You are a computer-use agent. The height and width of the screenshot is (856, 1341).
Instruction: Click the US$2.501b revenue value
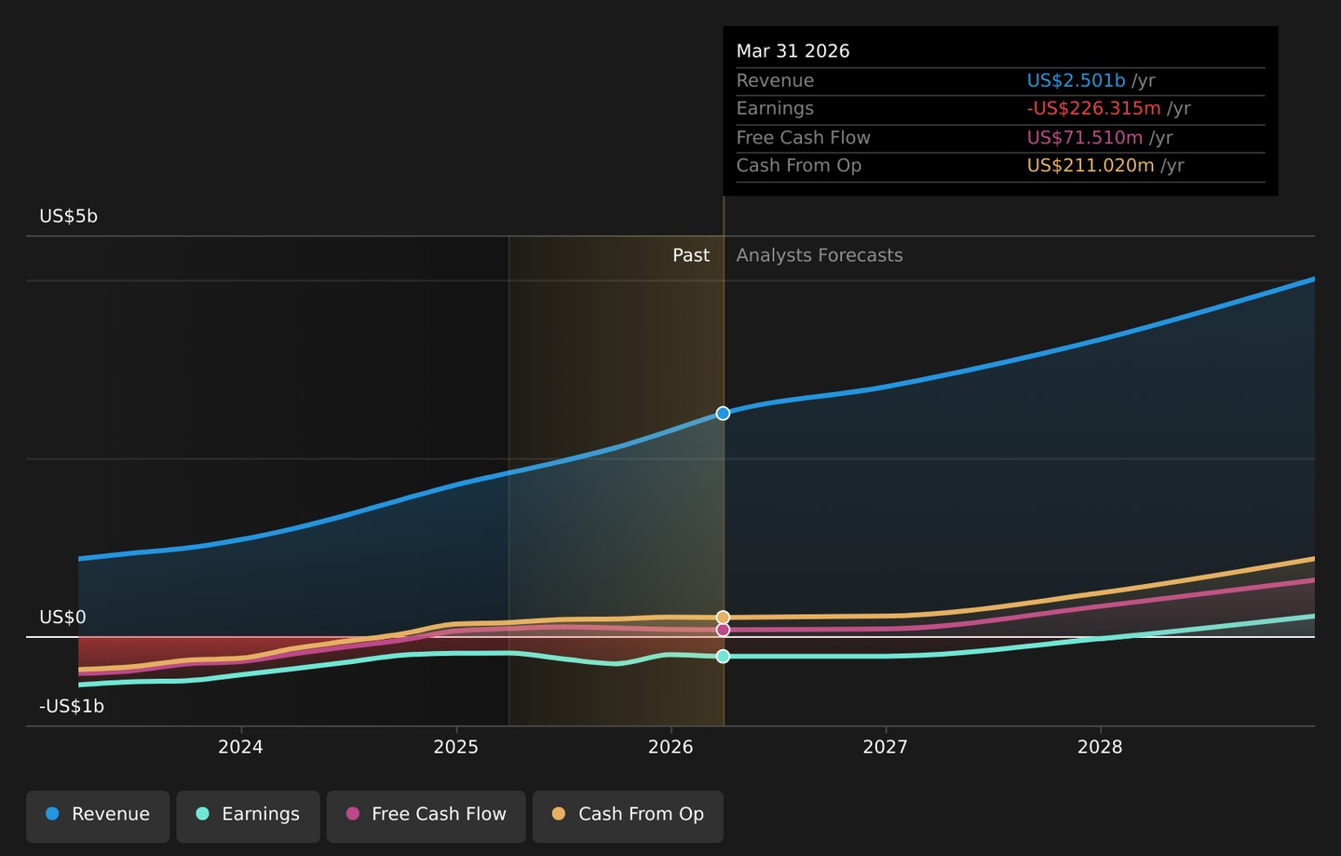1076,81
